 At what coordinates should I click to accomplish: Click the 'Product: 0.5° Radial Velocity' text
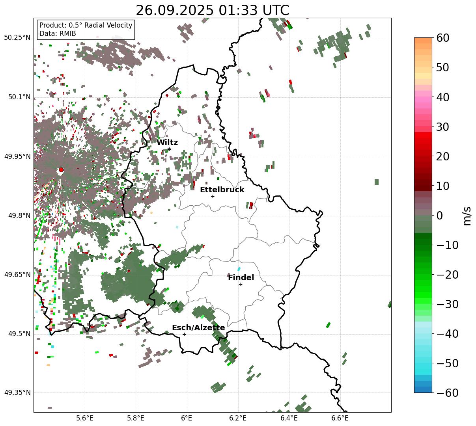click(x=86, y=25)
